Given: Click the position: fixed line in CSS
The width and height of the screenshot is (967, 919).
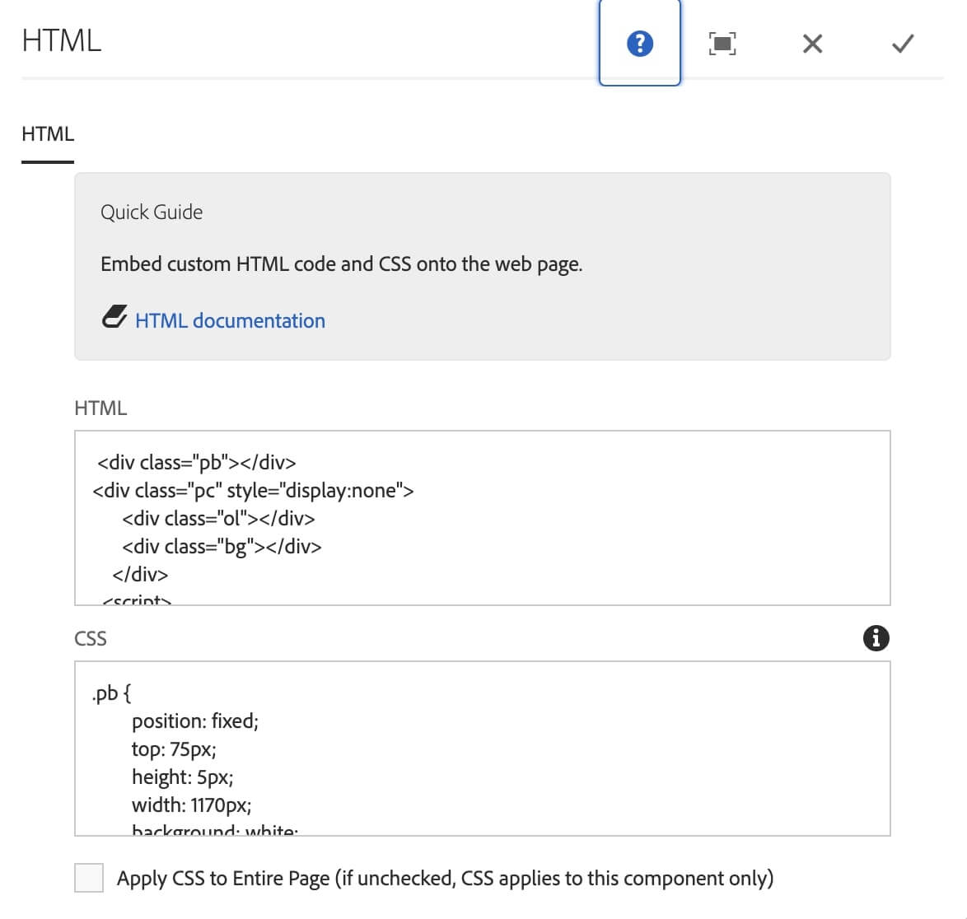Looking at the screenshot, I should (x=195, y=721).
